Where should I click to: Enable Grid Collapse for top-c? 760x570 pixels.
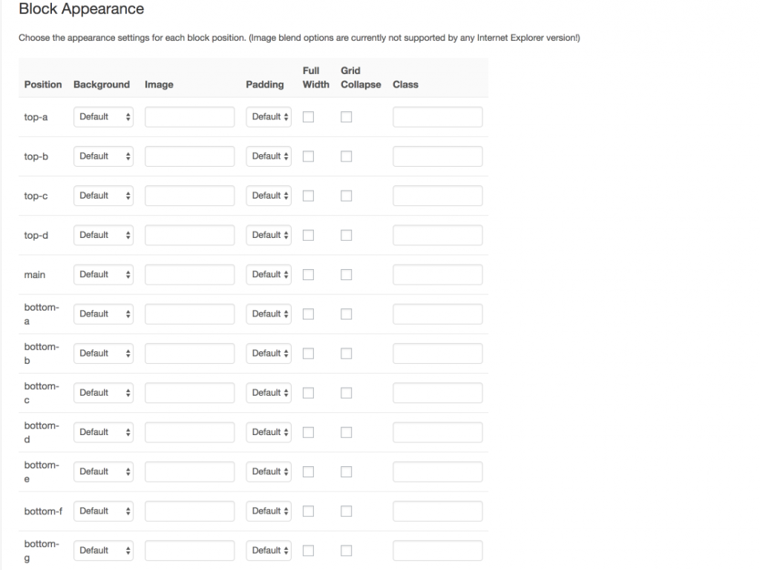click(346, 195)
